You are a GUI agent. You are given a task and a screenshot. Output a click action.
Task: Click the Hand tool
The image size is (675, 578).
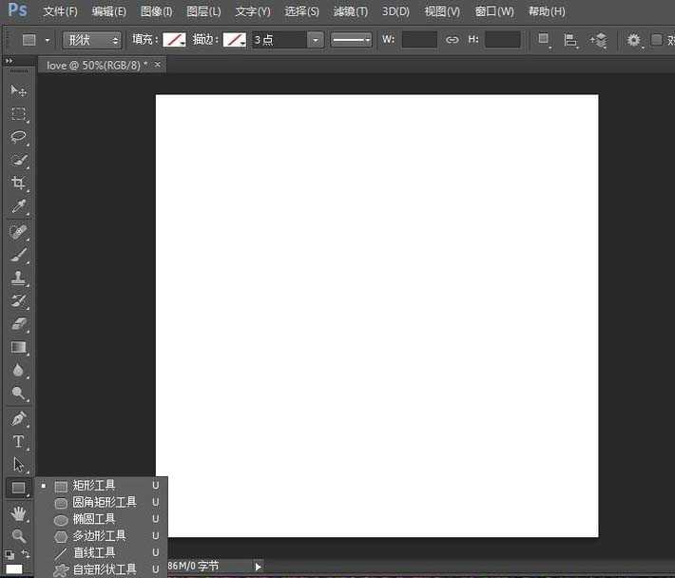pyautogui.click(x=18, y=512)
